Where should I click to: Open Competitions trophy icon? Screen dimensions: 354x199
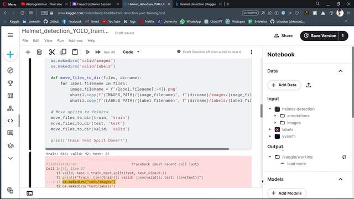(10, 83)
